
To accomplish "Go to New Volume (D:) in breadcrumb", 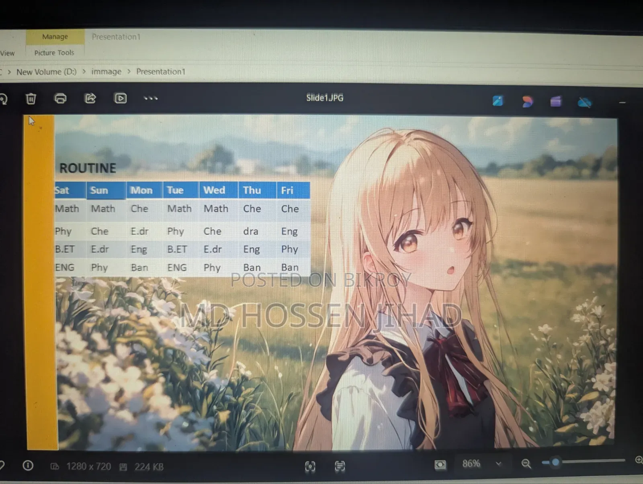I will pos(47,72).
